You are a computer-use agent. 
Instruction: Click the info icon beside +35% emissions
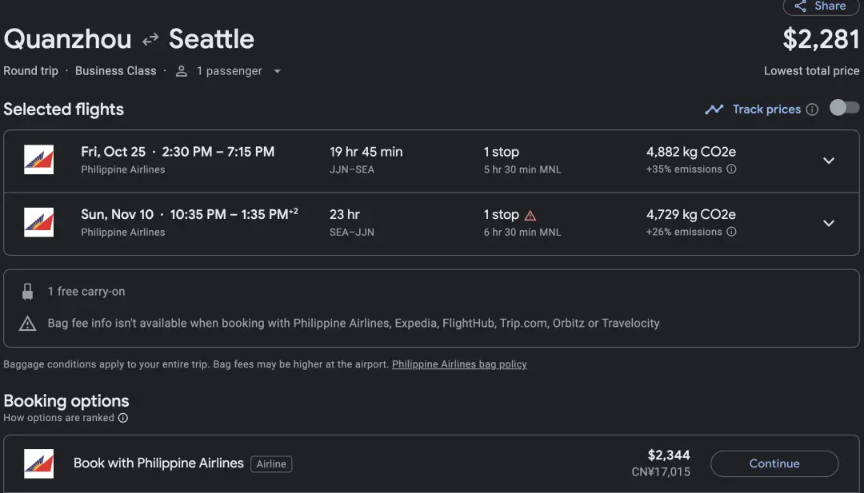731,169
